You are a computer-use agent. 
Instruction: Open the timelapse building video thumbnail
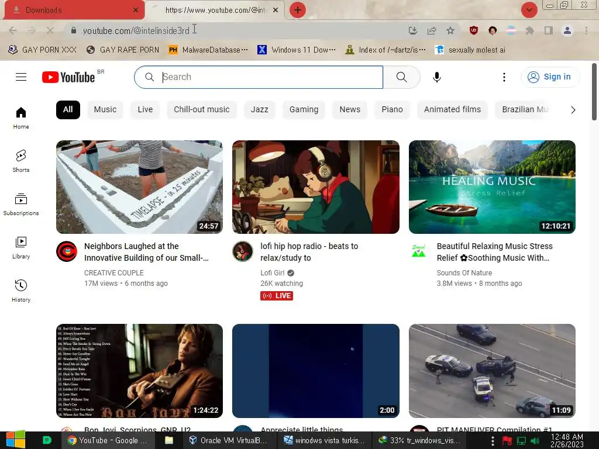pos(139,187)
